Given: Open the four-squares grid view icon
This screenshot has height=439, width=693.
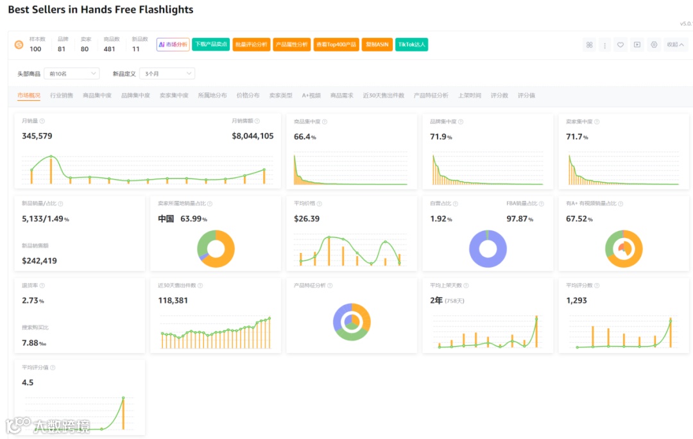Looking at the screenshot, I should coord(589,45).
